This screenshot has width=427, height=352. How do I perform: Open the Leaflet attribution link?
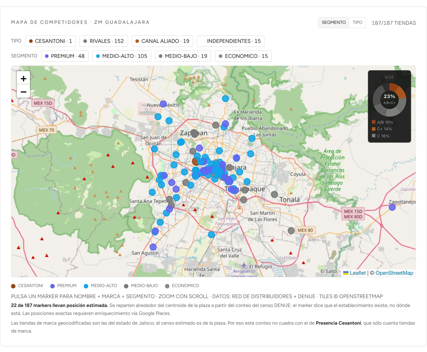click(358, 273)
